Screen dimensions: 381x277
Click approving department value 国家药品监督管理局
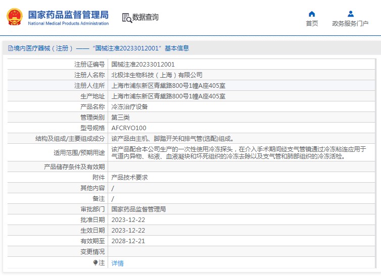(138, 209)
